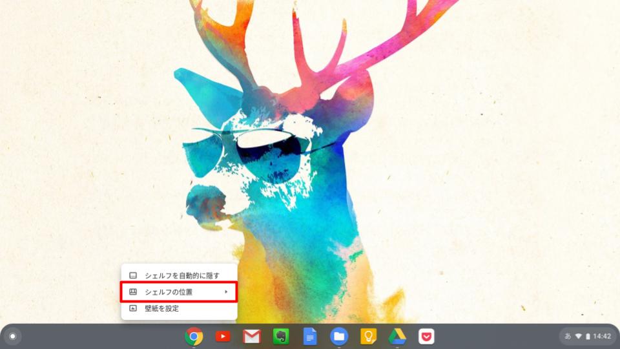Image resolution: width=620 pixels, height=349 pixels.
Task: Launch Pocket from the shelf
Action: (426, 336)
